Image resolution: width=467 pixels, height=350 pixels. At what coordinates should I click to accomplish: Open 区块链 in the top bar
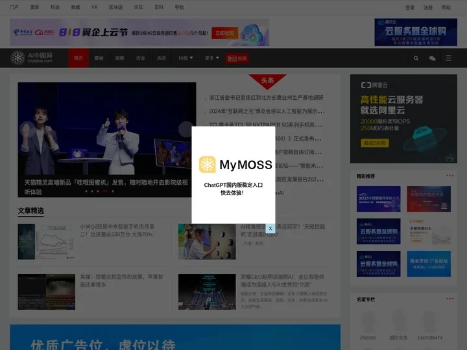(x=116, y=7)
